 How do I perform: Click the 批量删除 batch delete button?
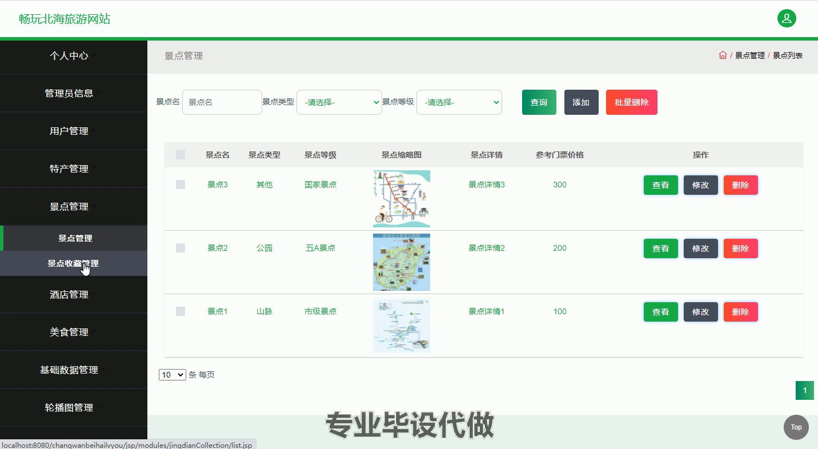pyautogui.click(x=631, y=102)
